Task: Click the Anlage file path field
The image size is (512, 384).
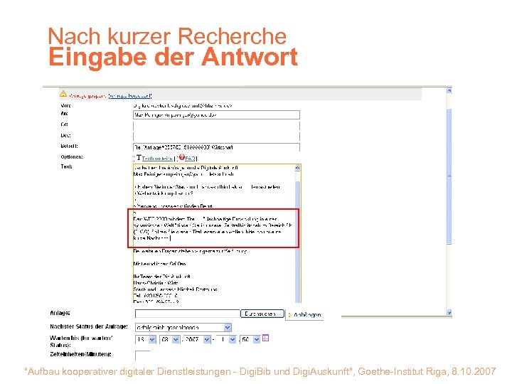Action: pyautogui.click(x=188, y=314)
